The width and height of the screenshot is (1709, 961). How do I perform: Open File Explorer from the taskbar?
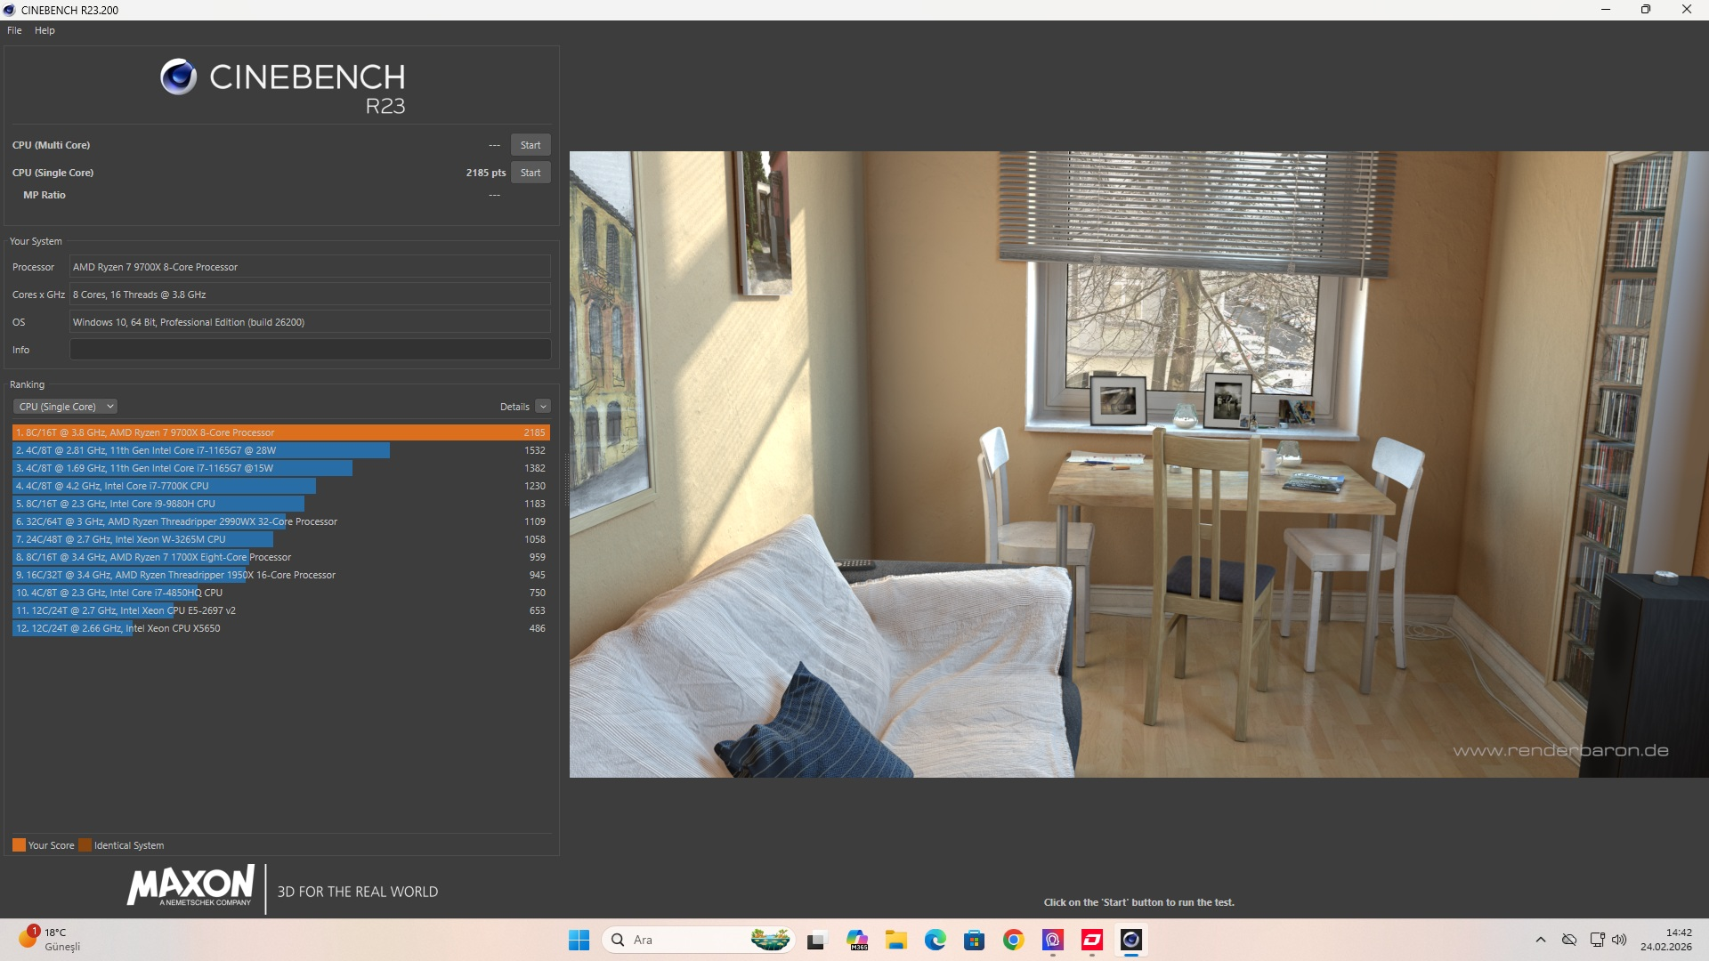(x=895, y=940)
